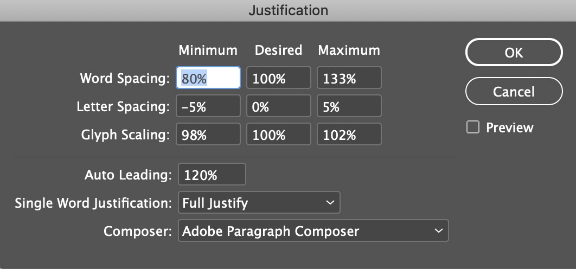The width and height of the screenshot is (576, 269).
Task: Click the Word Spacing Minimum field
Action: (x=208, y=78)
